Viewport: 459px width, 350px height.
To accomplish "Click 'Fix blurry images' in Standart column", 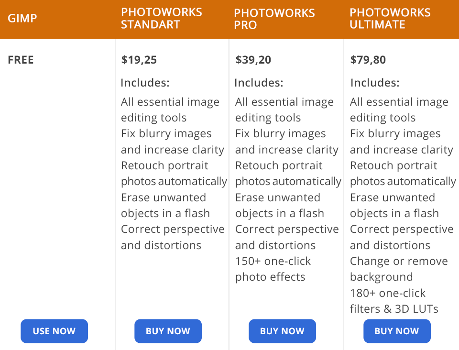I will pos(166,134).
